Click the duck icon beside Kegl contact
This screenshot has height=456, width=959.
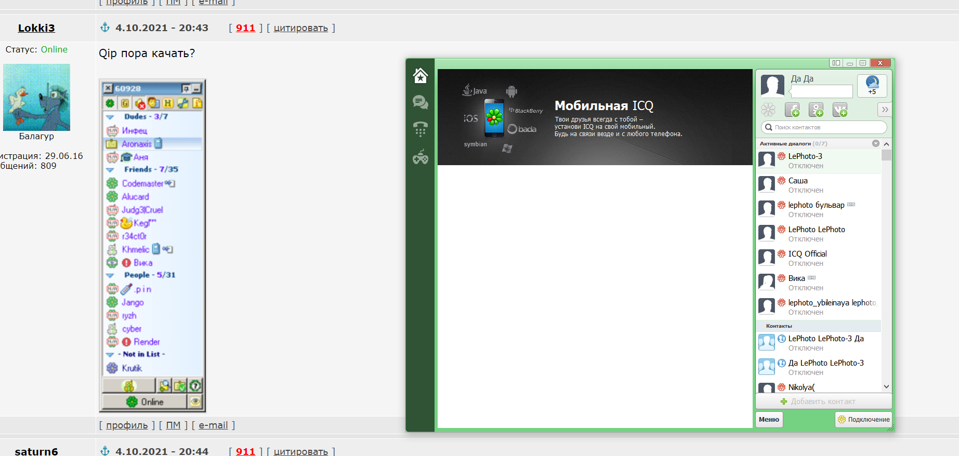(x=126, y=223)
